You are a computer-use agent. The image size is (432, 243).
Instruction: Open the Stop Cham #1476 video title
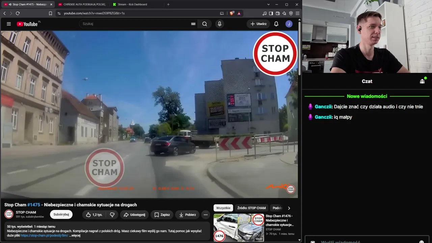[x=279, y=220]
